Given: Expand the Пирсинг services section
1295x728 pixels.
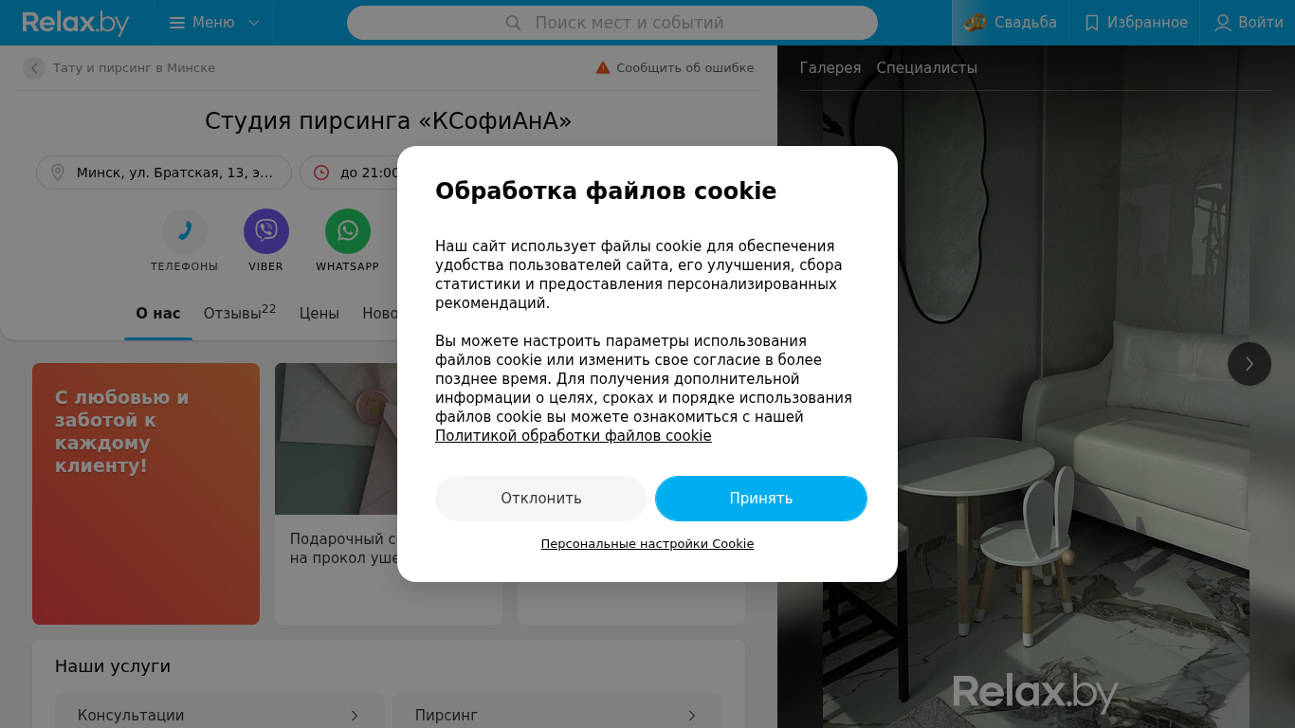Looking at the screenshot, I should (x=557, y=715).
